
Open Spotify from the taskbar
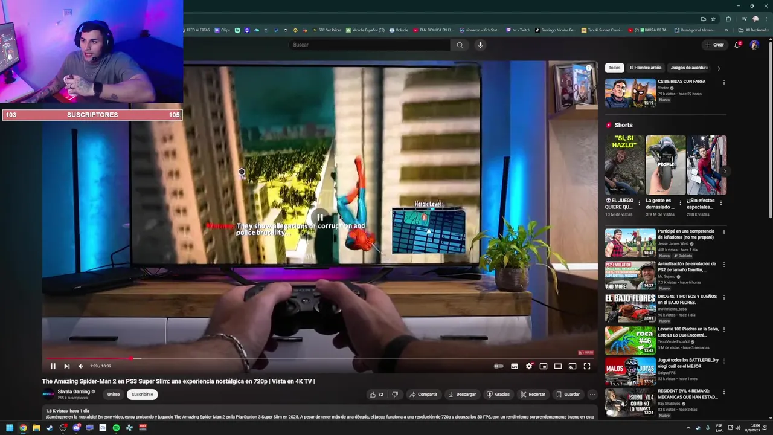coord(116,428)
